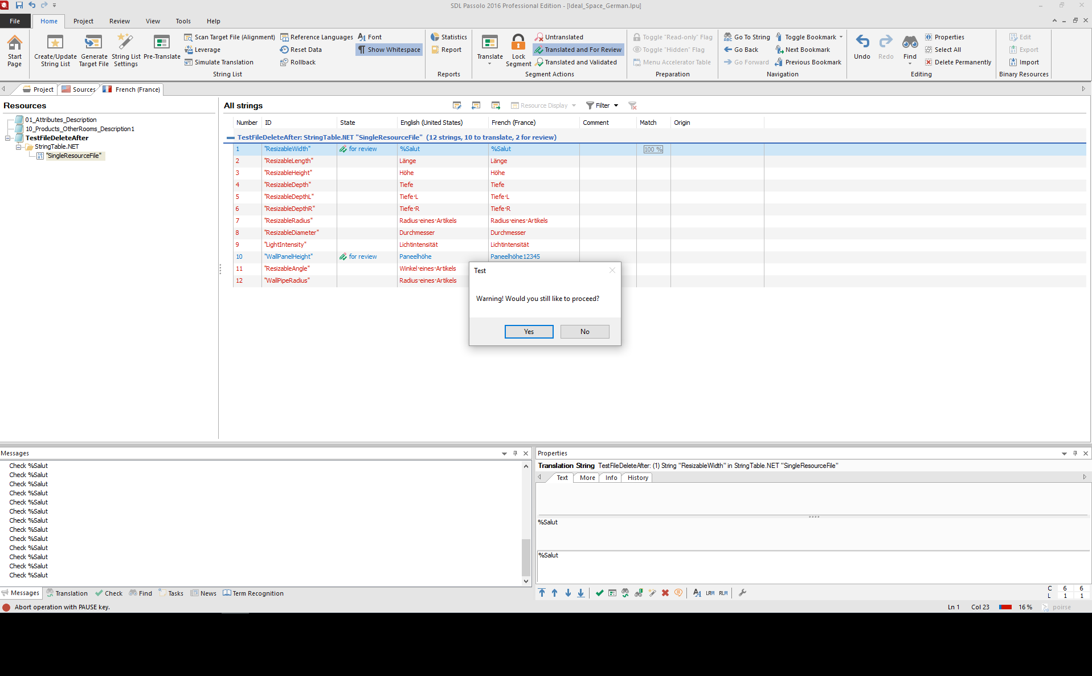The height and width of the screenshot is (676, 1092).
Task: Switch to History tab in Properties
Action: pyautogui.click(x=637, y=478)
